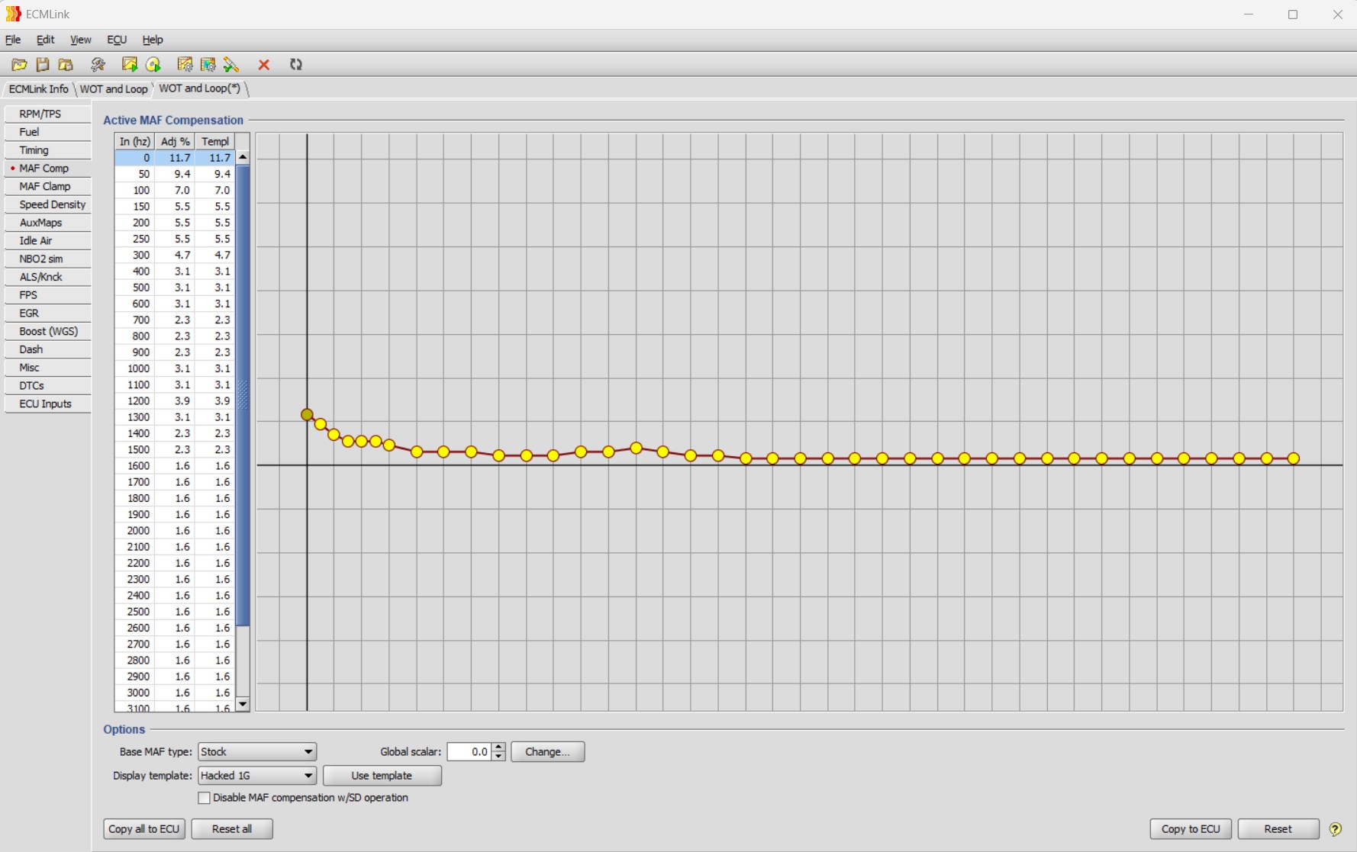Viewport: 1357px width, 852px height.
Task: Open the ECU menu
Action: click(117, 40)
